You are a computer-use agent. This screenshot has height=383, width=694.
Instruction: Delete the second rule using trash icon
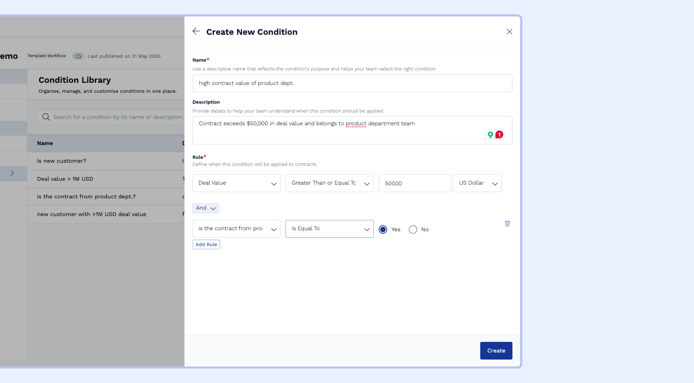[x=507, y=224]
